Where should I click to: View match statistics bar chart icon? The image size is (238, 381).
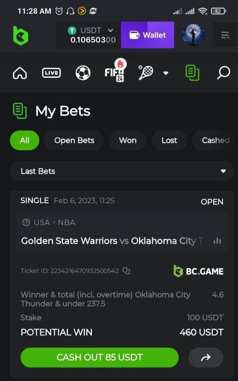(217, 241)
